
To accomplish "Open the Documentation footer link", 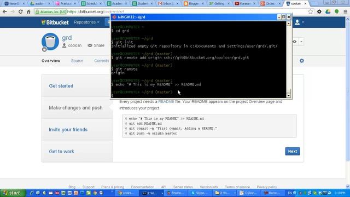I will pos(143,187).
